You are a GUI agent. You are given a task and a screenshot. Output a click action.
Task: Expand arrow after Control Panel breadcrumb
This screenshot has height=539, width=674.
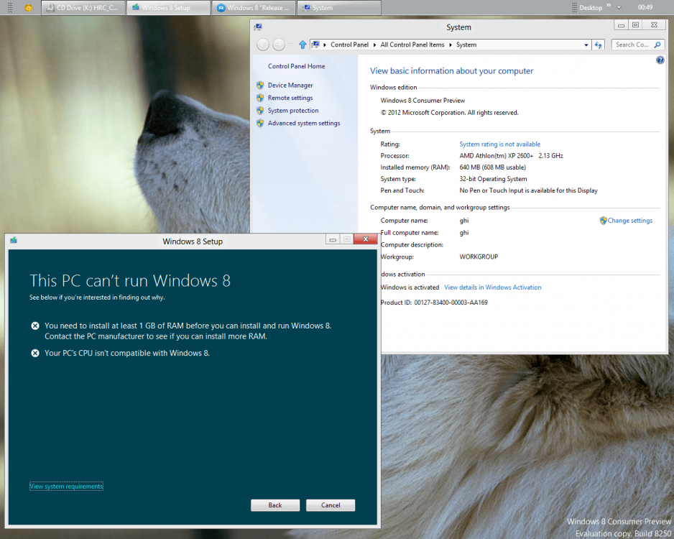click(374, 45)
